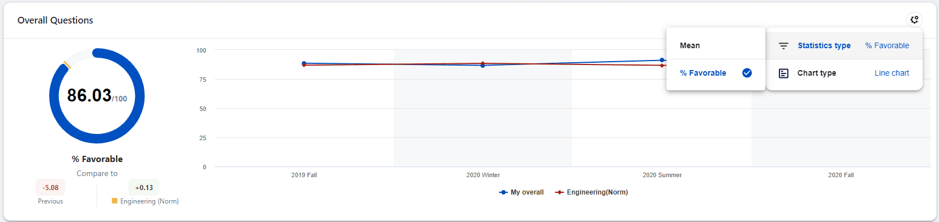Open the Chart type submenu
Viewport: 939px width, 222px height.
844,73
